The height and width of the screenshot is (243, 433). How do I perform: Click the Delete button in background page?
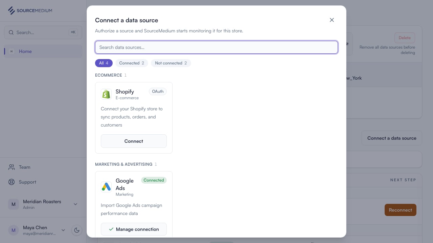coord(405,38)
